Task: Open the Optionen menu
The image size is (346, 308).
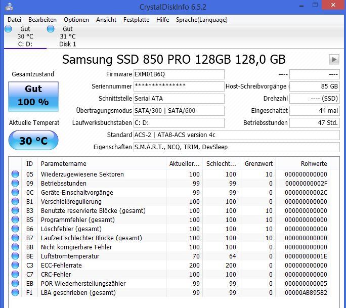Action: pos(76,20)
